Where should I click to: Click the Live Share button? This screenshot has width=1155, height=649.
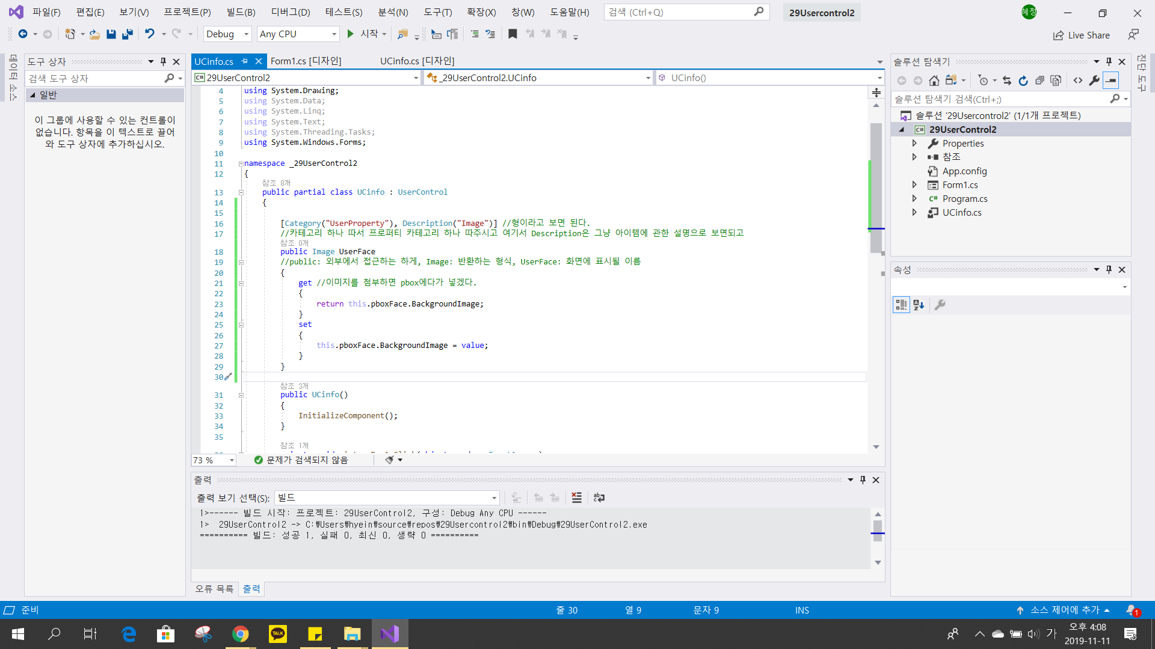point(1082,35)
